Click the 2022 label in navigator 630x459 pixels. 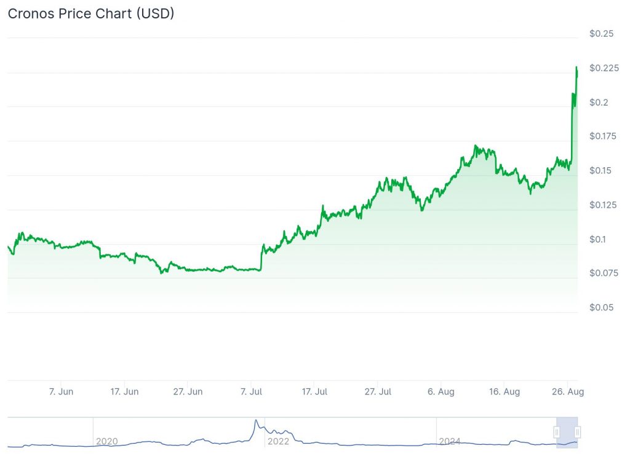coord(278,441)
